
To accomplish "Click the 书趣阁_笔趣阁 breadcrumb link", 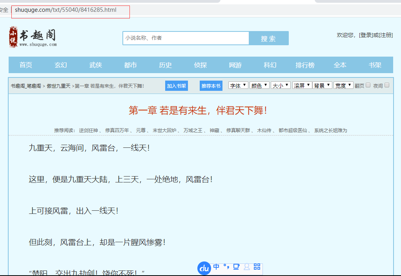I will [26, 86].
